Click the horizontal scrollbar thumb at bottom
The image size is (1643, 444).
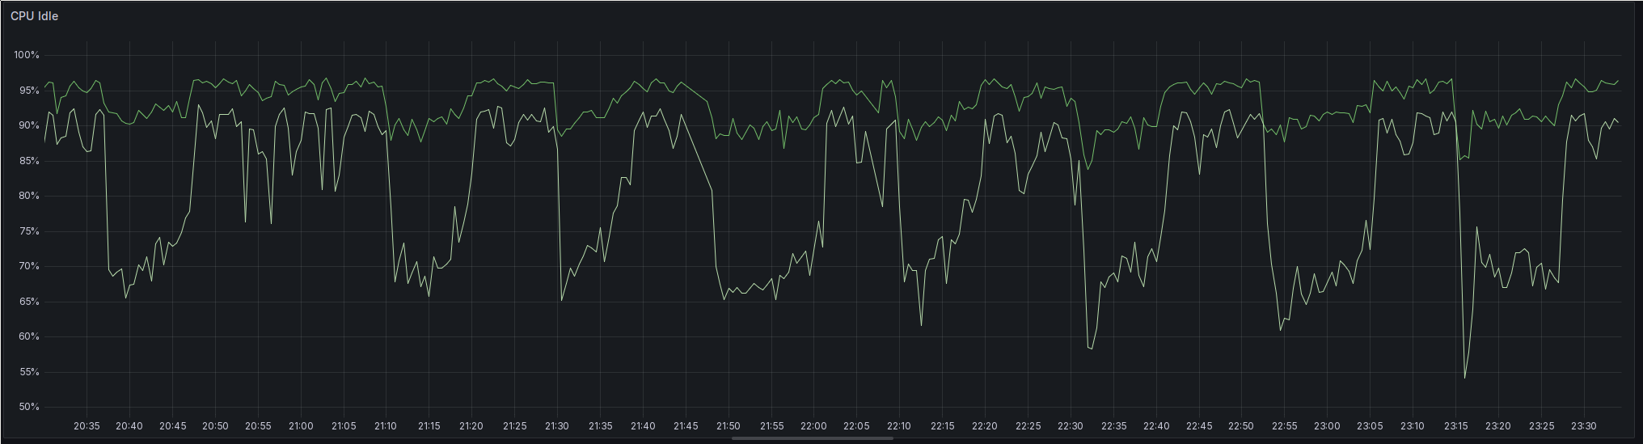pyautogui.click(x=812, y=438)
